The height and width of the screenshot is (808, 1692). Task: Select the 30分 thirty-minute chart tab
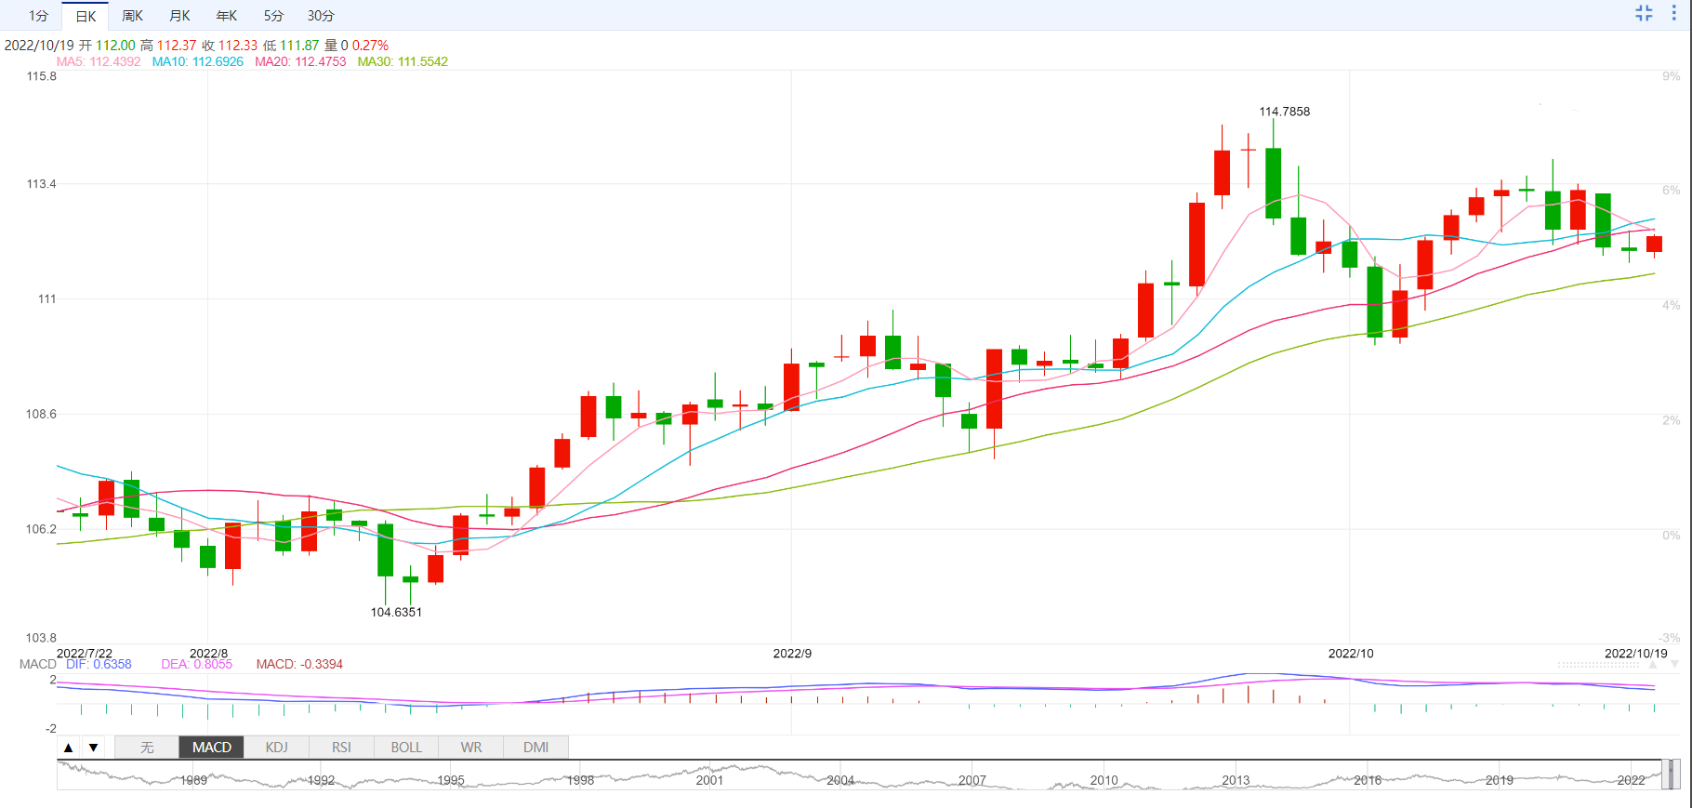[x=321, y=16]
